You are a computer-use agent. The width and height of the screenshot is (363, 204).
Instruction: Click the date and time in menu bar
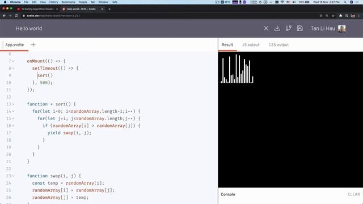click(x=326, y=2)
